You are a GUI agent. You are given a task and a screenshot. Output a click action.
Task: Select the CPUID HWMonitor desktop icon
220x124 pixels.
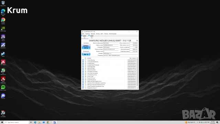click(x=3, y=80)
